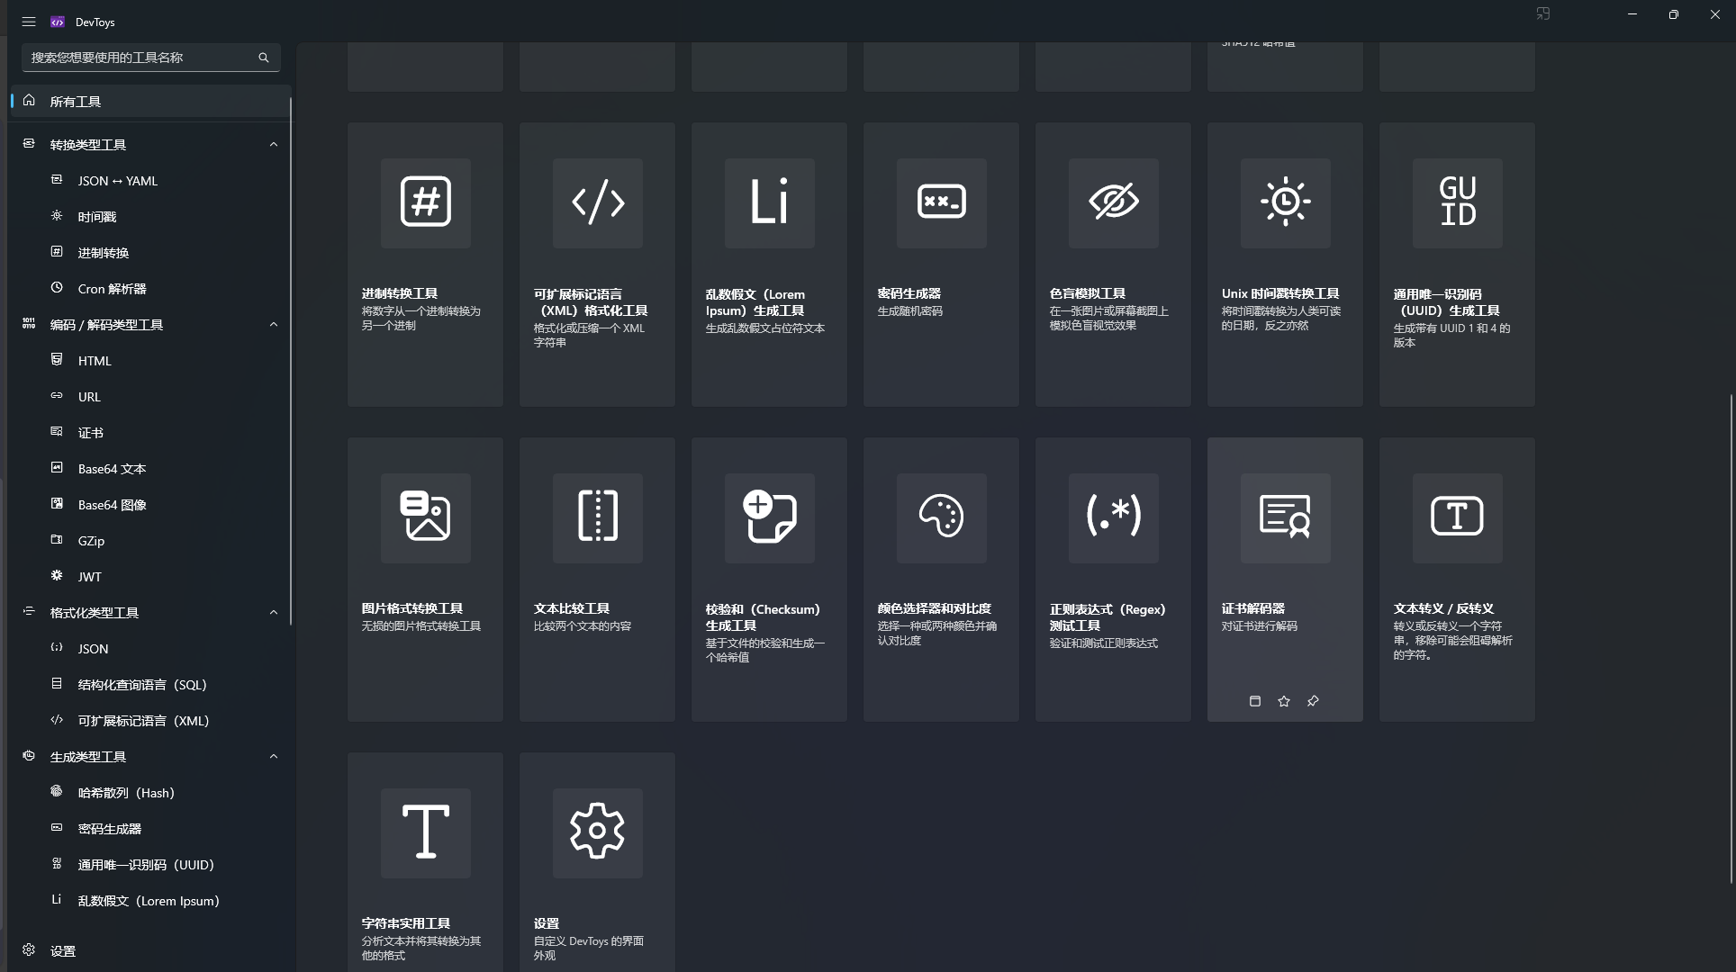
Task: Click the main content vertical scrollbar
Action: coord(1731,639)
